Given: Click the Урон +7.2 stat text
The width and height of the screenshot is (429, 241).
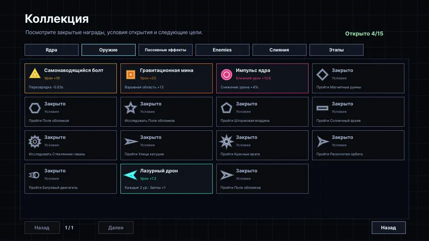Looking at the screenshot, I should pos(148,178).
